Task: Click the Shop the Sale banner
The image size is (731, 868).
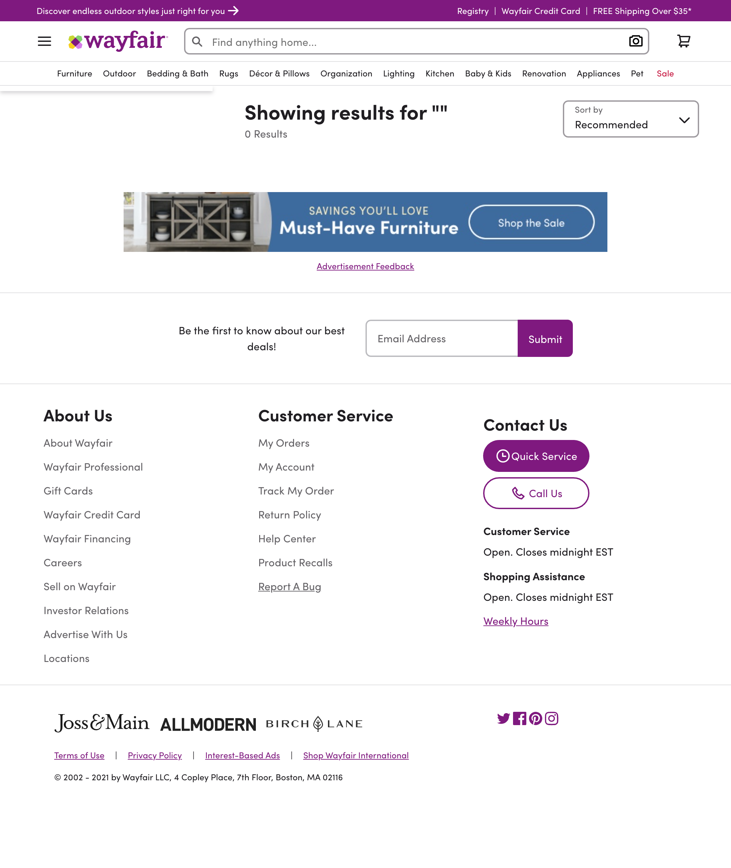Action: click(531, 221)
